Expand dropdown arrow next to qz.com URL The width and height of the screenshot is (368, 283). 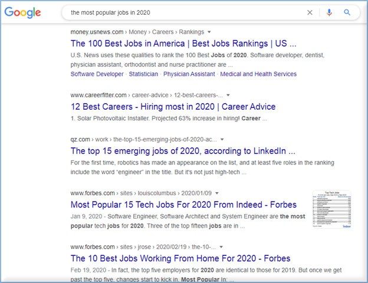point(229,139)
